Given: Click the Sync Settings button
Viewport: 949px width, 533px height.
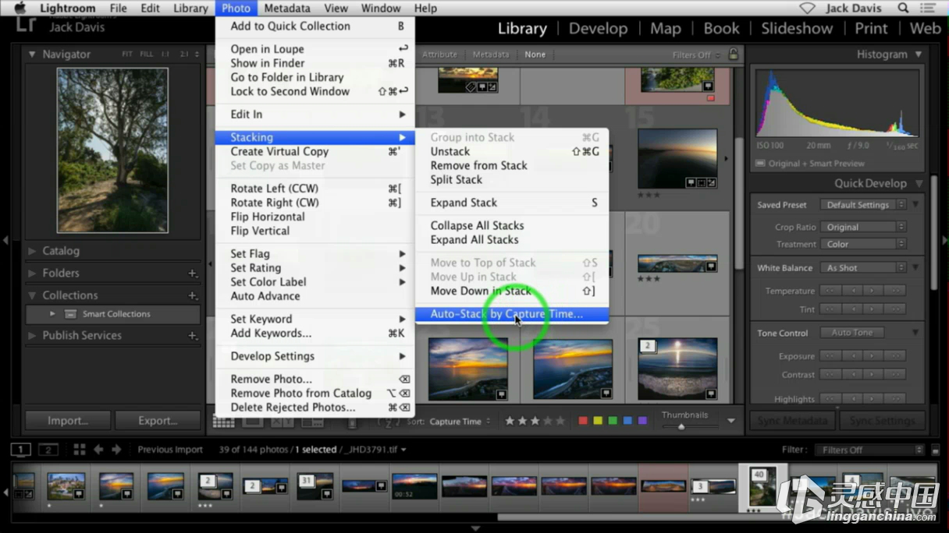Looking at the screenshot, I should [883, 421].
